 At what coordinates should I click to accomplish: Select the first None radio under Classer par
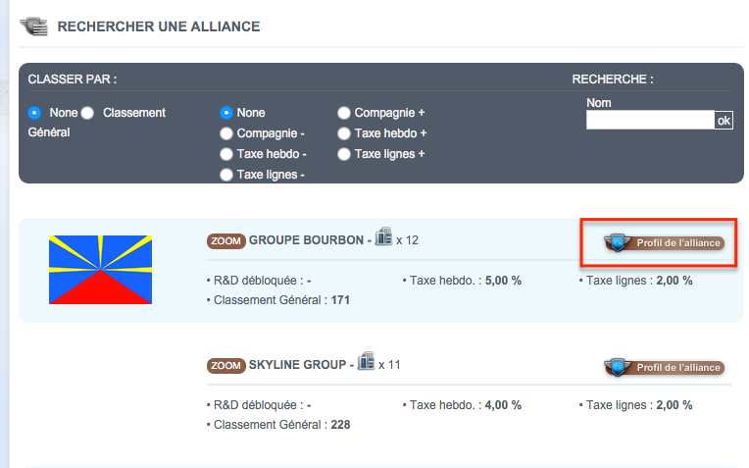(x=34, y=113)
